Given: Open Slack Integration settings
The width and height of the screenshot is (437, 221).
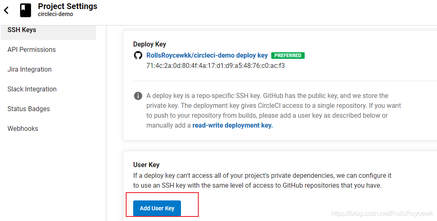Looking at the screenshot, I should click(x=32, y=89).
